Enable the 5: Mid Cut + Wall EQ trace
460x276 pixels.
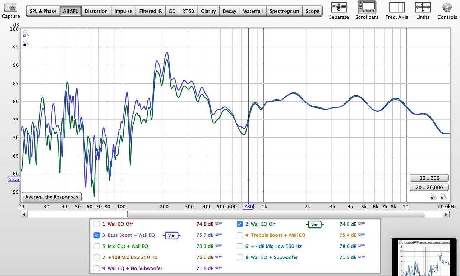[97, 247]
